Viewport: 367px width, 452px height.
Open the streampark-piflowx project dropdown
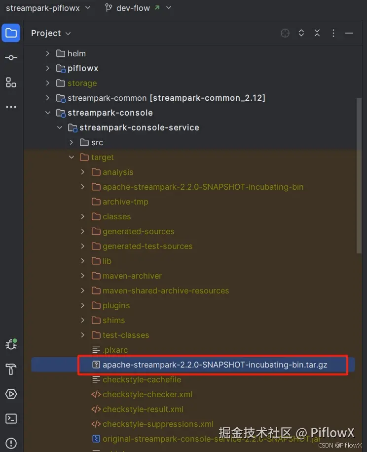pos(48,8)
